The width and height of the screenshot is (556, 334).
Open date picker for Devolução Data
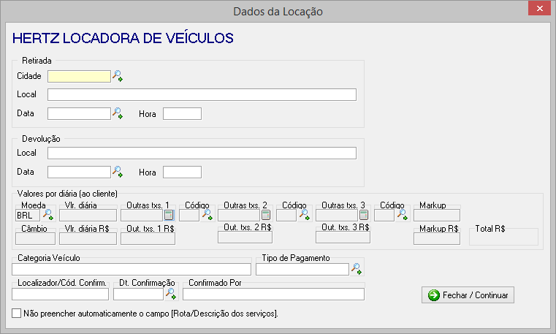(x=118, y=172)
